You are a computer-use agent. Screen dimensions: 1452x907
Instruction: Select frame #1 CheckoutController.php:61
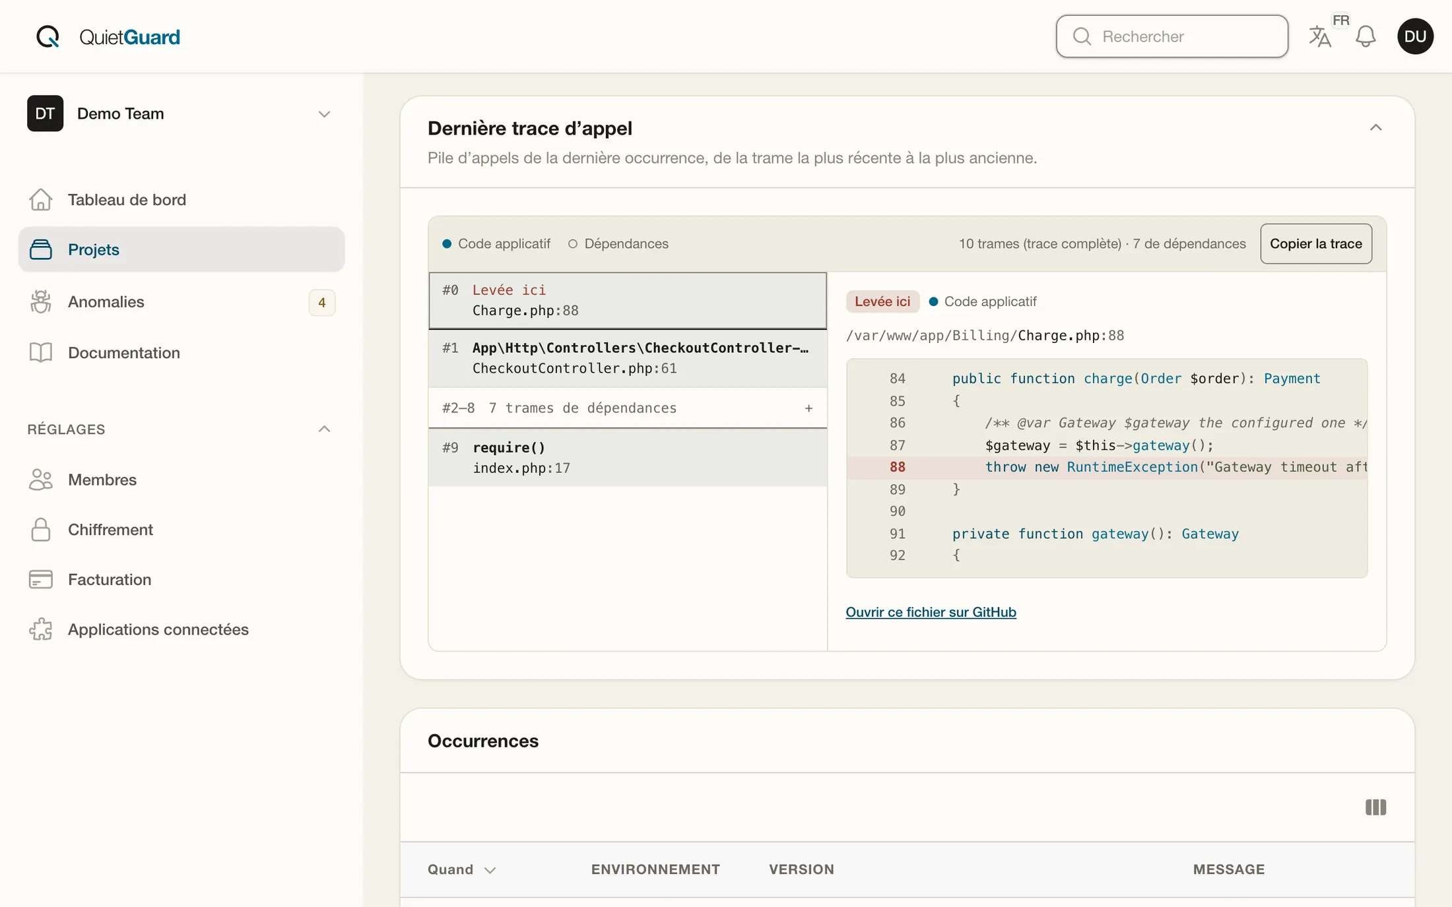(x=627, y=358)
